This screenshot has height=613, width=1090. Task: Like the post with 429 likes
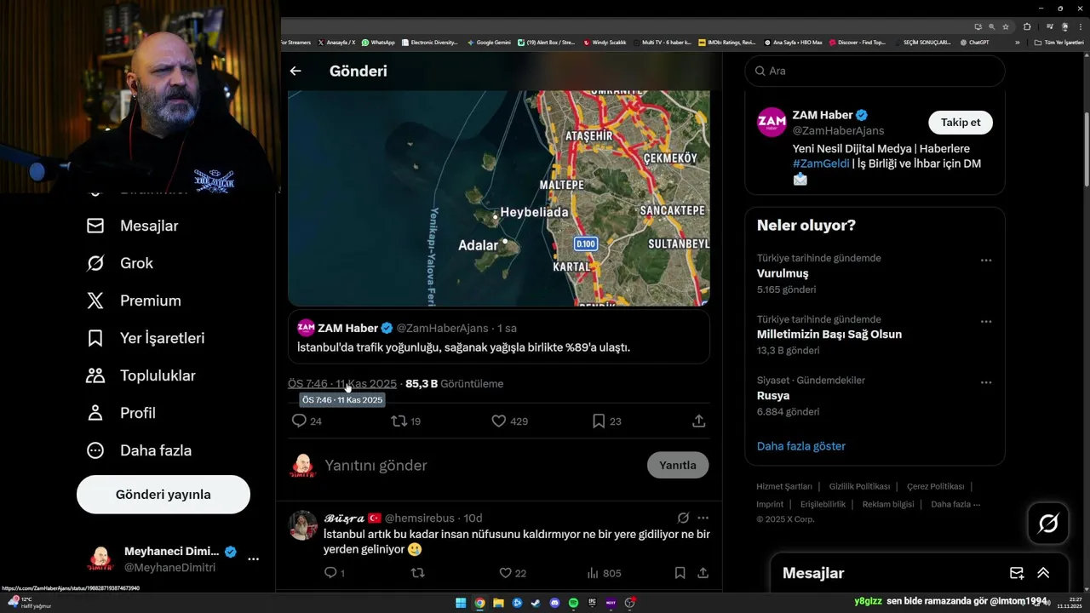[x=499, y=421]
